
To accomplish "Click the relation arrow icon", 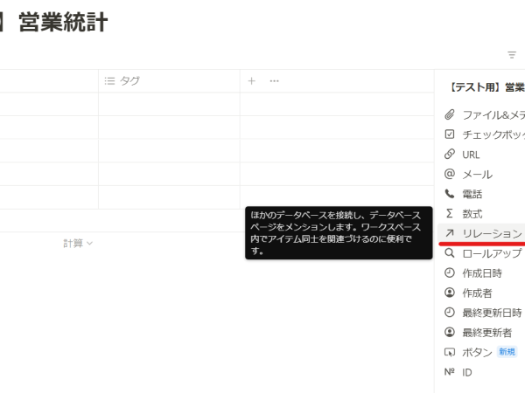I will point(450,232).
